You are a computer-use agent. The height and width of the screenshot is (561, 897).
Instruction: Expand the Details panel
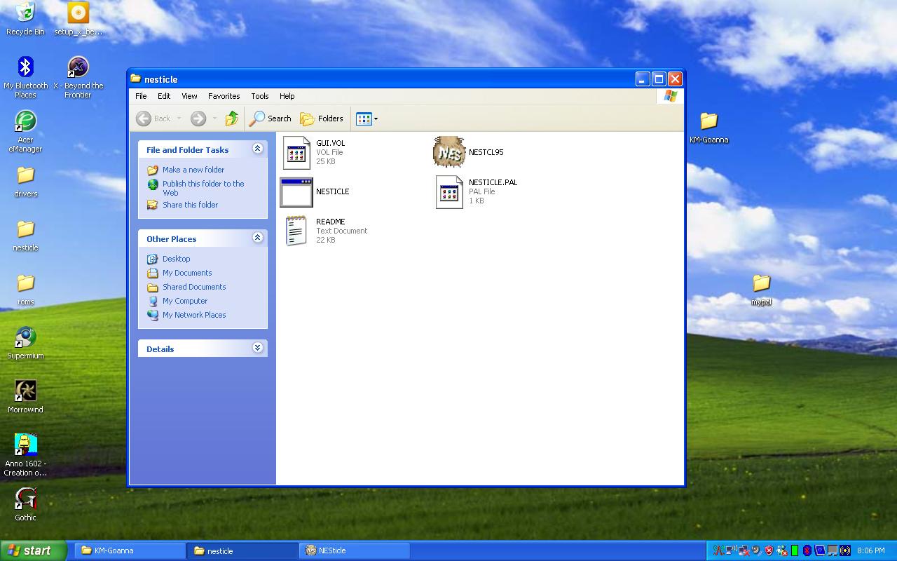(257, 348)
